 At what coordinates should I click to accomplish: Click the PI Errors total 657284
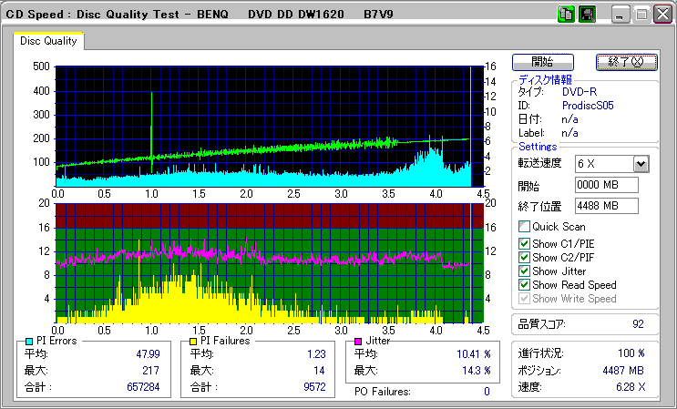point(143,386)
